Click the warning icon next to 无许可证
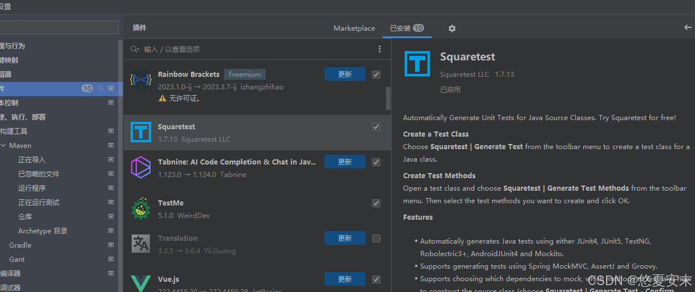The height and width of the screenshot is (292, 695). click(162, 98)
